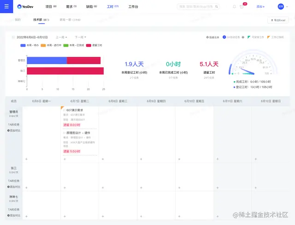Viewport: 295px width, 225px height.
Task: Open TA的任务 for 张三
Action: point(13,181)
